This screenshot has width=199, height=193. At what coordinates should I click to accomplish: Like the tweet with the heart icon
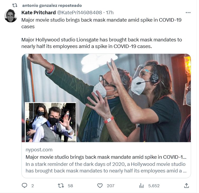100,186
